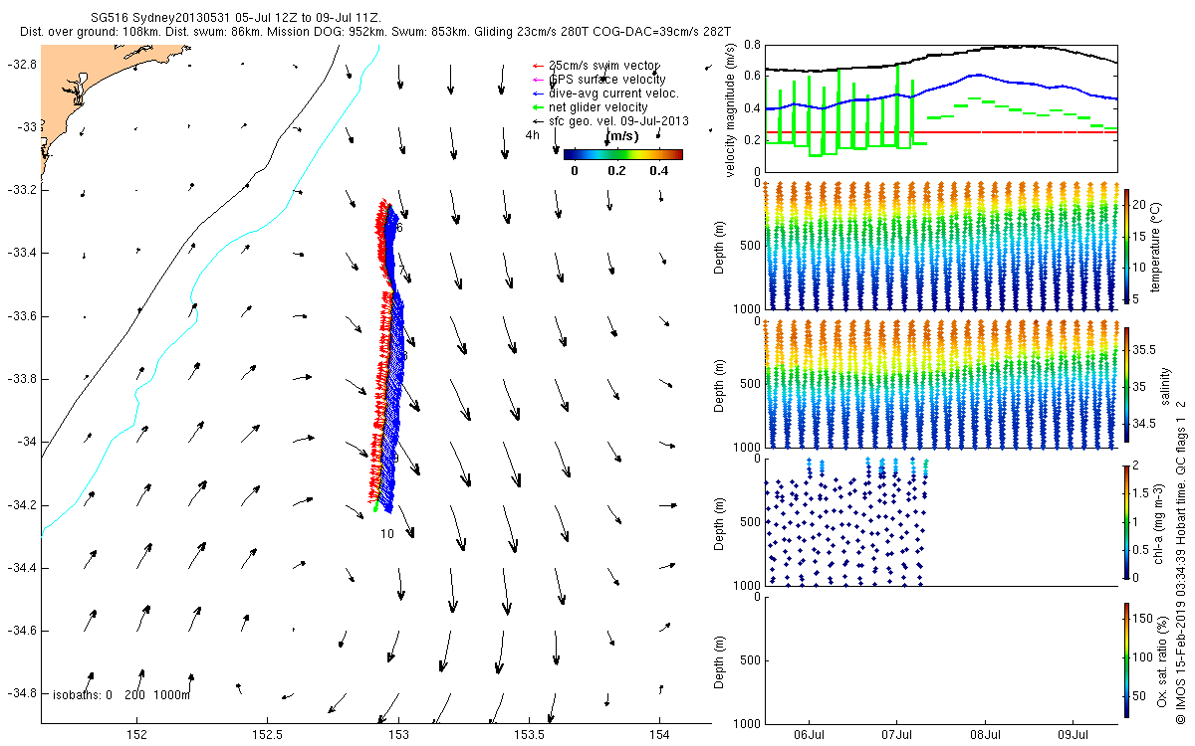This screenshot has width=1195, height=746.
Task: Click the '20' temperature colorbar tick
Action: 1141,204
